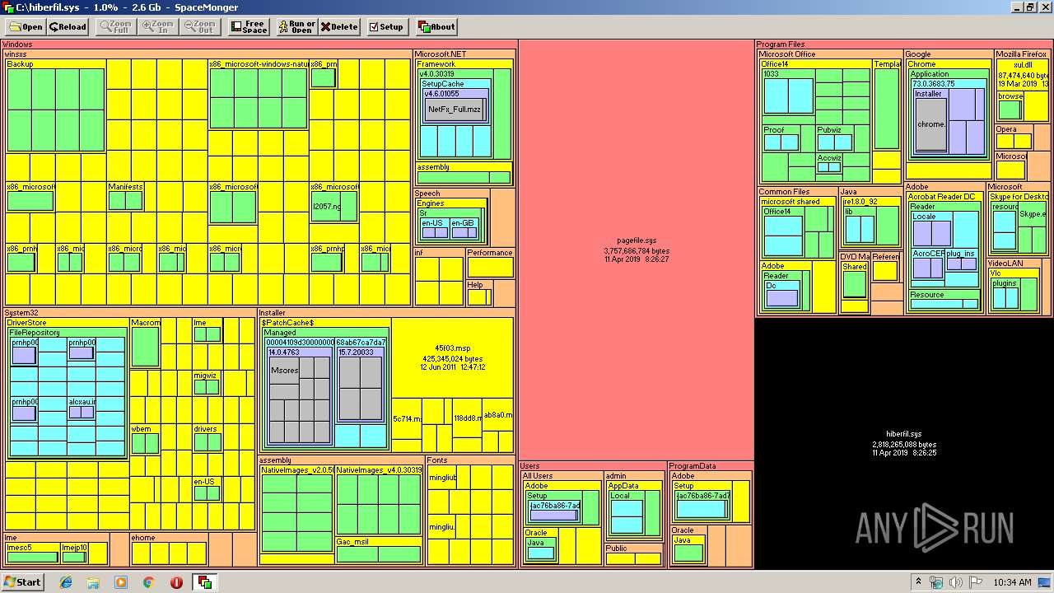Image resolution: width=1054 pixels, height=593 pixels.
Task: Launch Opera from the taskbar
Action: (x=176, y=582)
